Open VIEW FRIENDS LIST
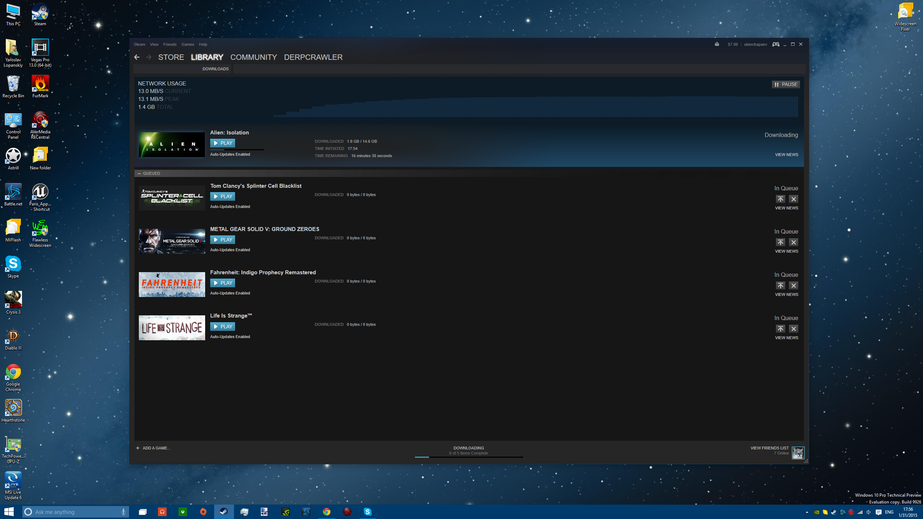Viewport: 923px width, 519px height. coord(769,448)
